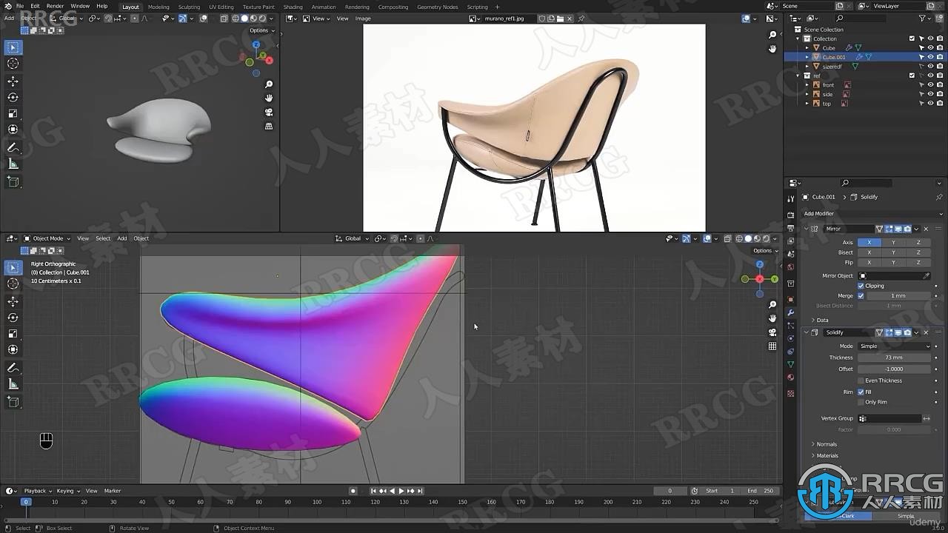Open the Texture checker properties tab
The height and width of the screenshot is (533, 948).
coord(791,393)
